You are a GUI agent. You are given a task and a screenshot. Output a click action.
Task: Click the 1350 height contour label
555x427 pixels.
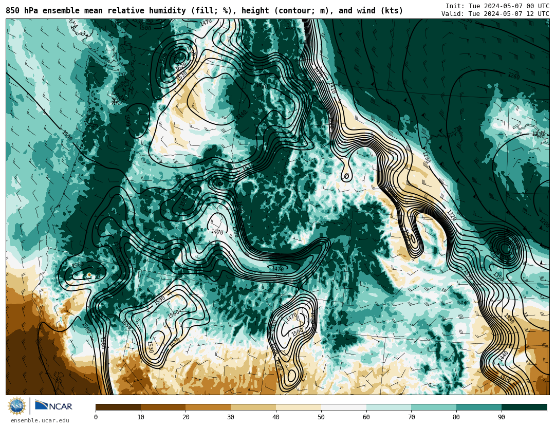pos(498,276)
